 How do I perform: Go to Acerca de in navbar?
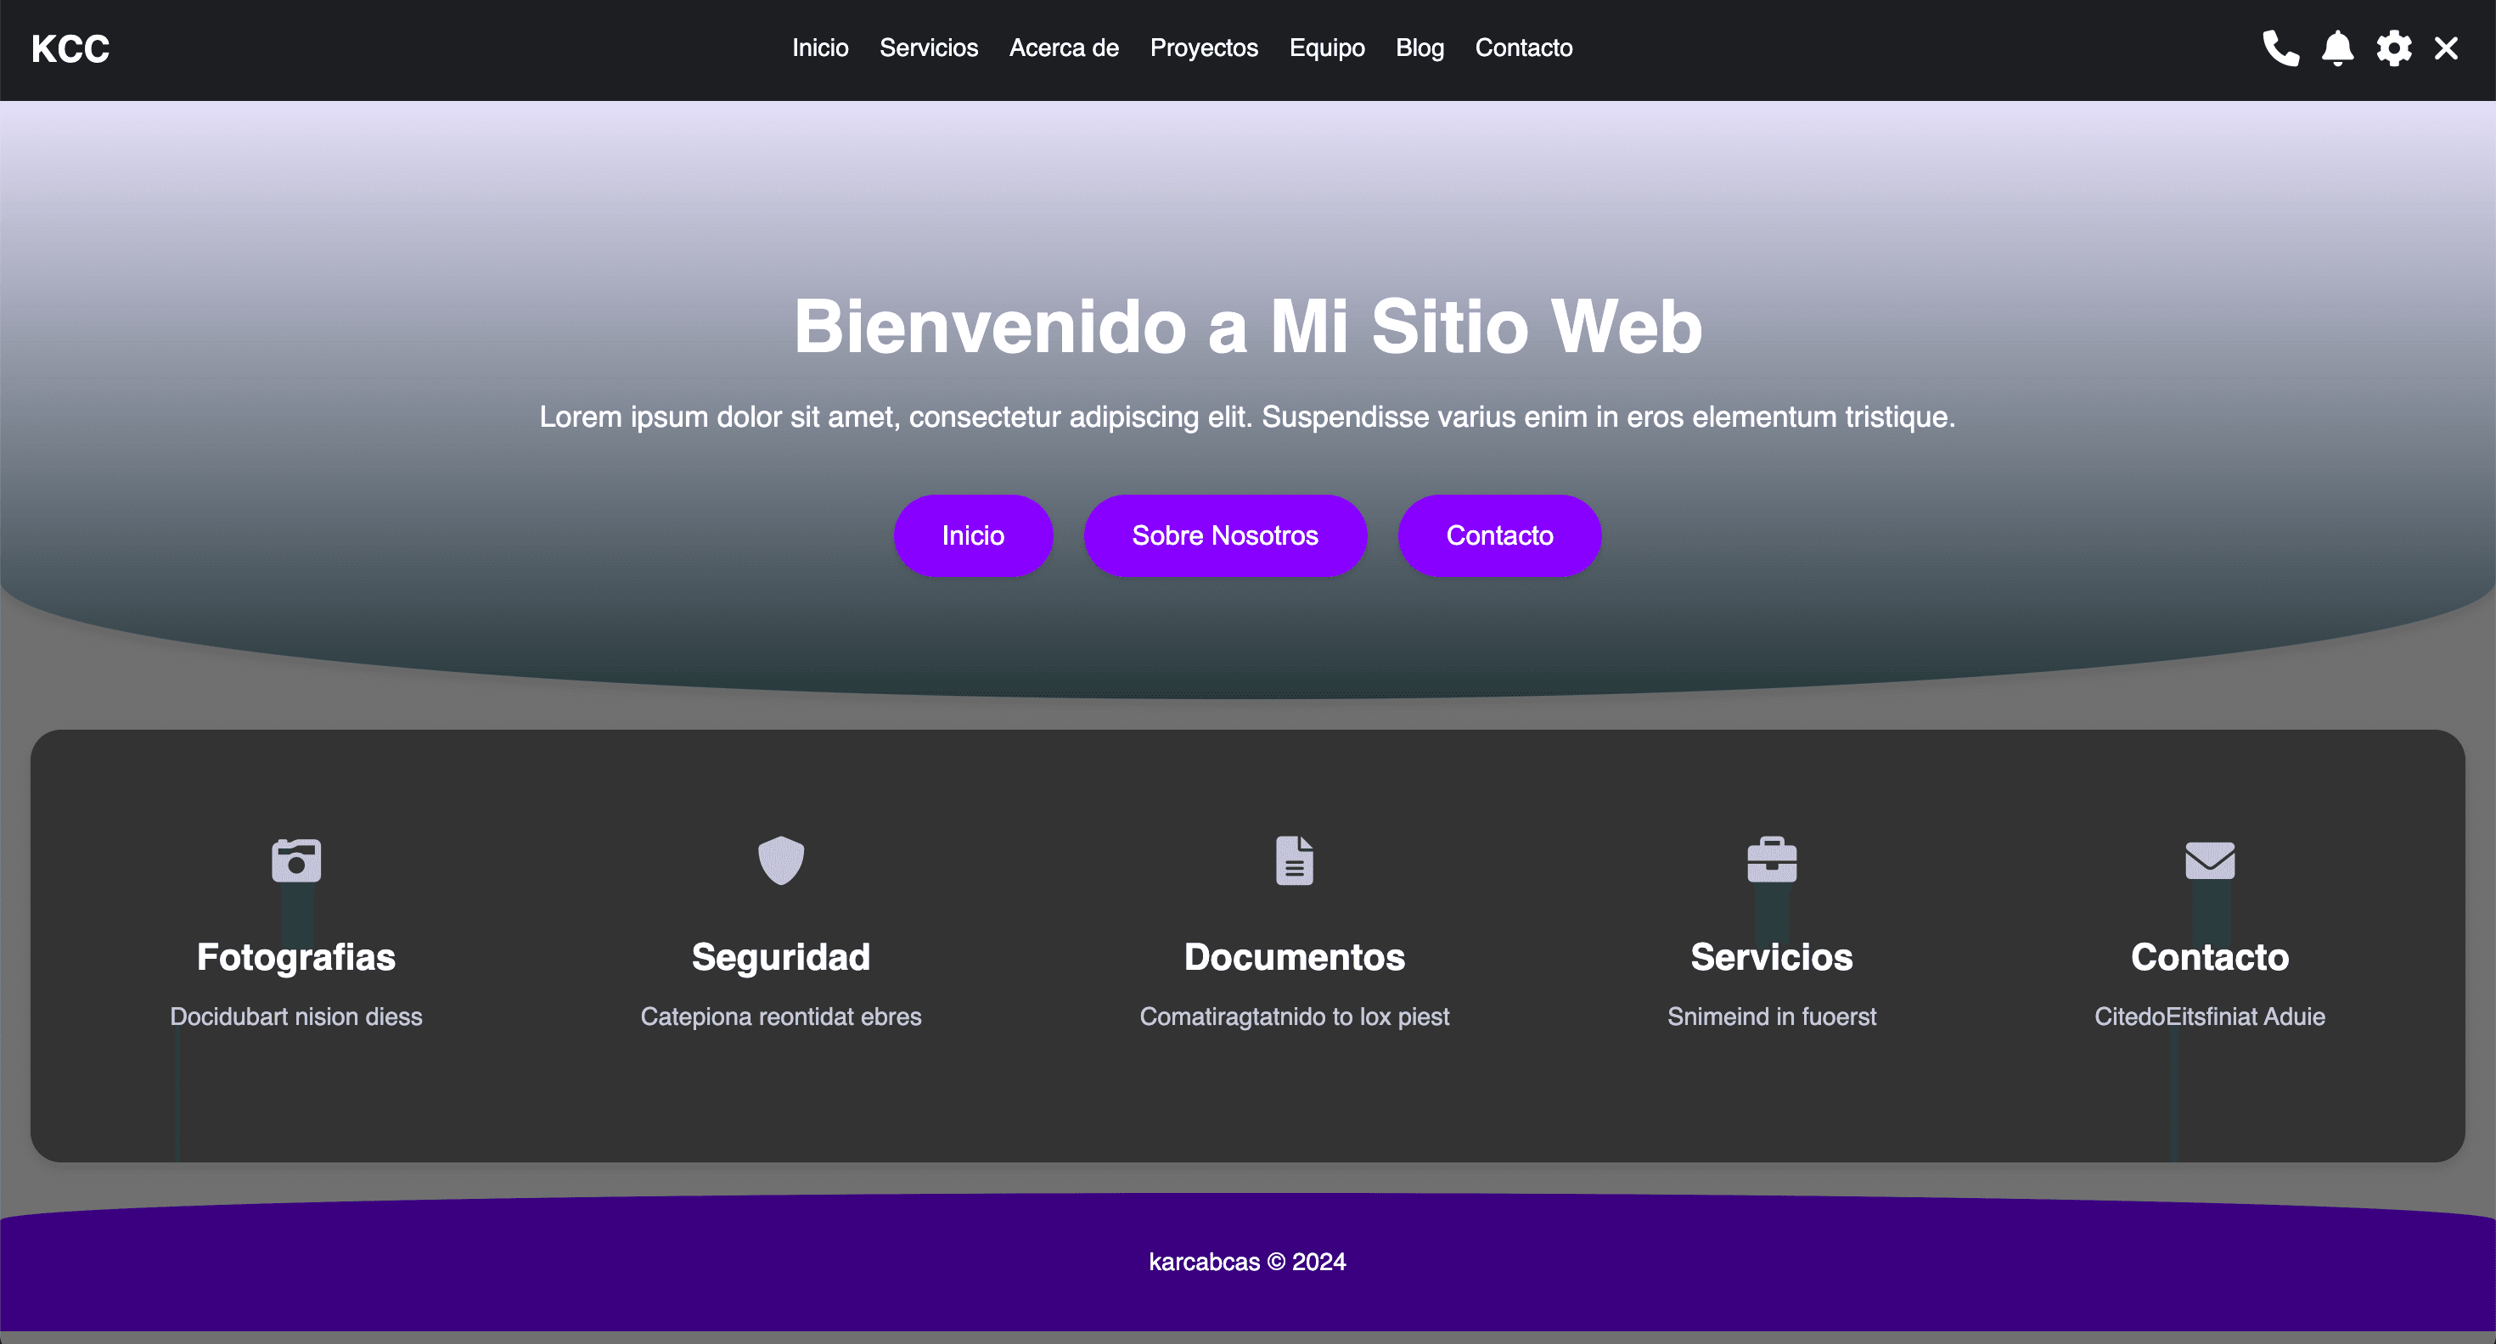click(x=1063, y=48)
